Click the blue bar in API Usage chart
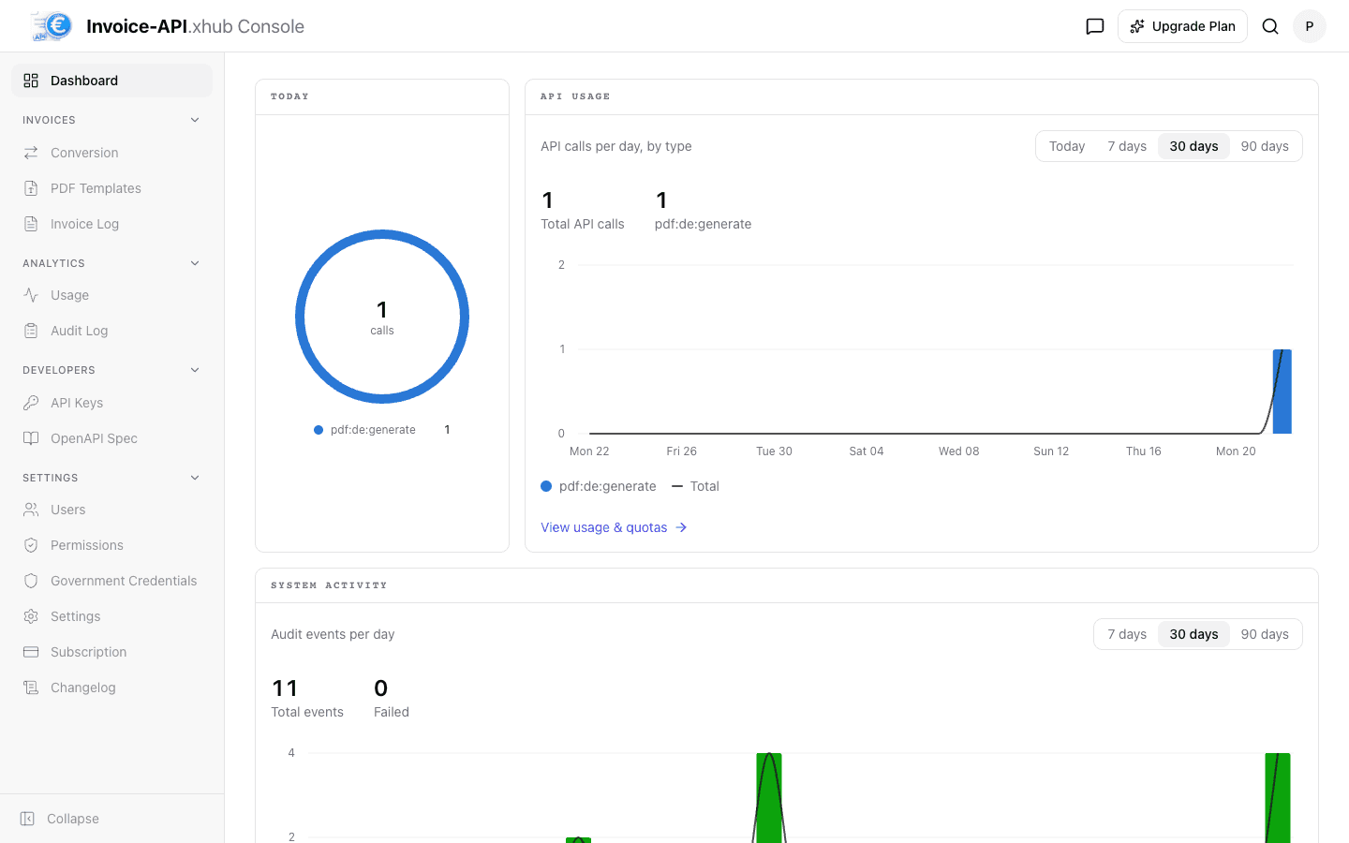Image resolution: width=1349 pixels, height=843 pixels. pos(1282,392)
